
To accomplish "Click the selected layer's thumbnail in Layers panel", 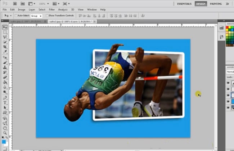I will point(233,95).
